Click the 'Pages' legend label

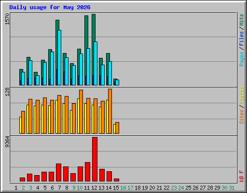241,59
